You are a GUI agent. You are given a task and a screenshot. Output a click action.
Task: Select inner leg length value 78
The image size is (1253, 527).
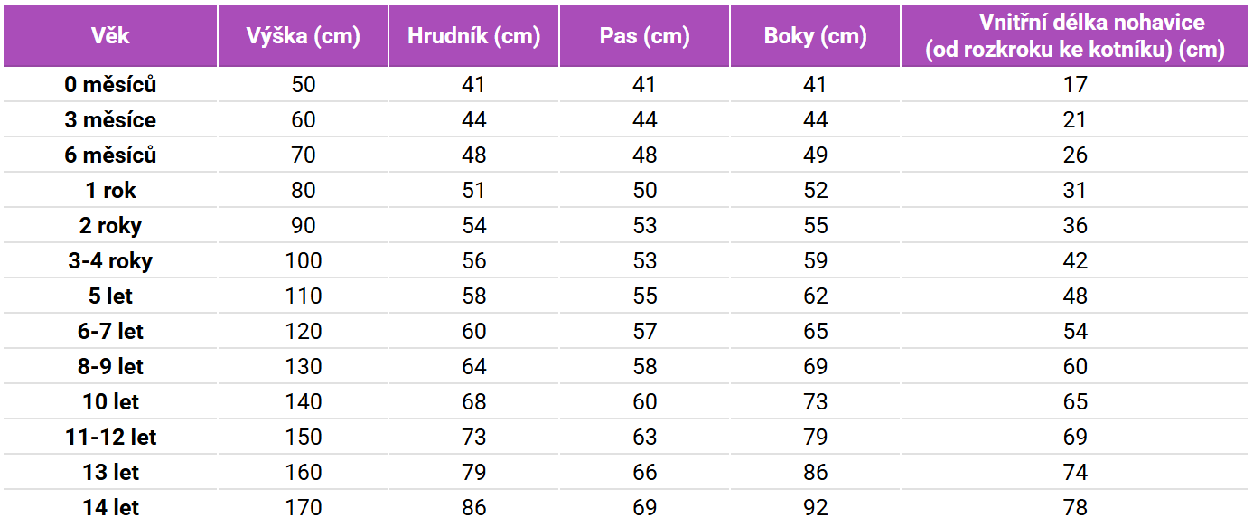pyautogui.click(x=1075, y=508)
